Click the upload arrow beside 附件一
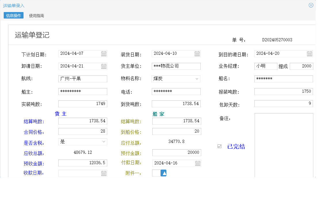 [164, 173]
